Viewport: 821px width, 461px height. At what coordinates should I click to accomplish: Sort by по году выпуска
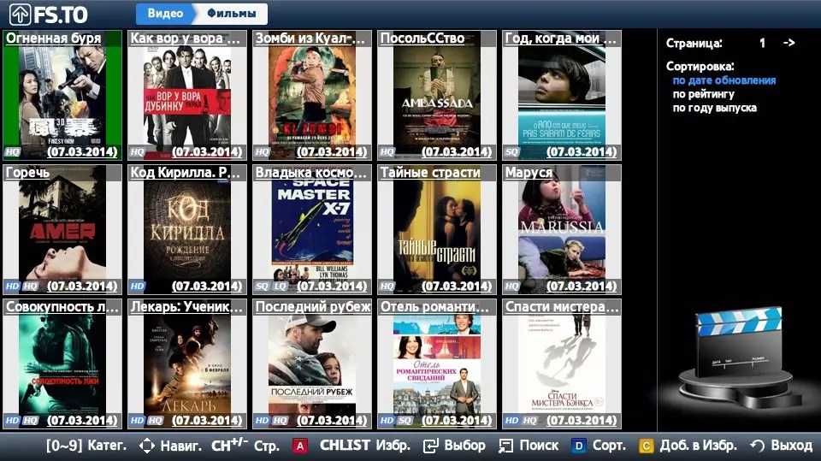coord(714,108)
